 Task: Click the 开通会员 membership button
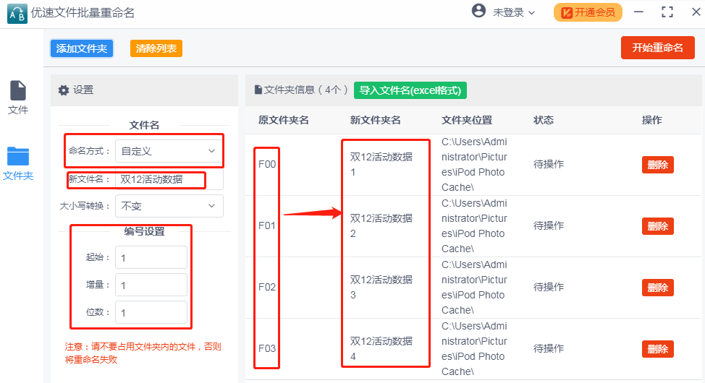tap(588, 12)
